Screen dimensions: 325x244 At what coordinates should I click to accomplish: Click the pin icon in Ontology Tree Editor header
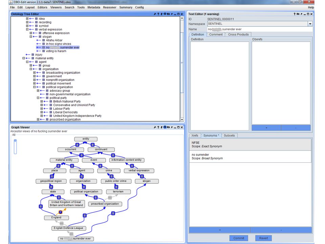pos(161,14)
